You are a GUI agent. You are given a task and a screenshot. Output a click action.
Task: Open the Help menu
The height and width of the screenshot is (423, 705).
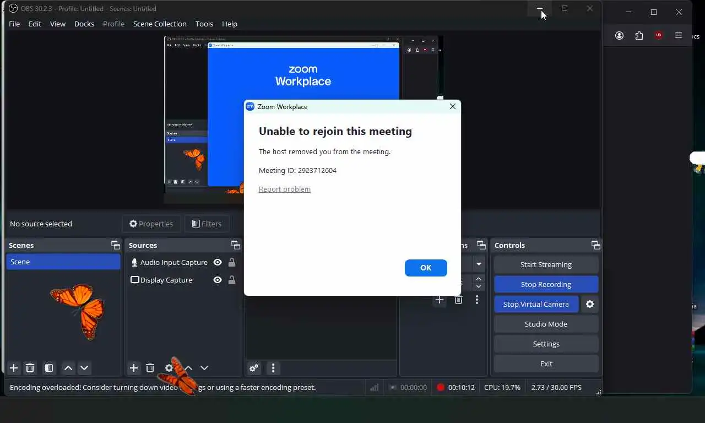coord(230,24)
